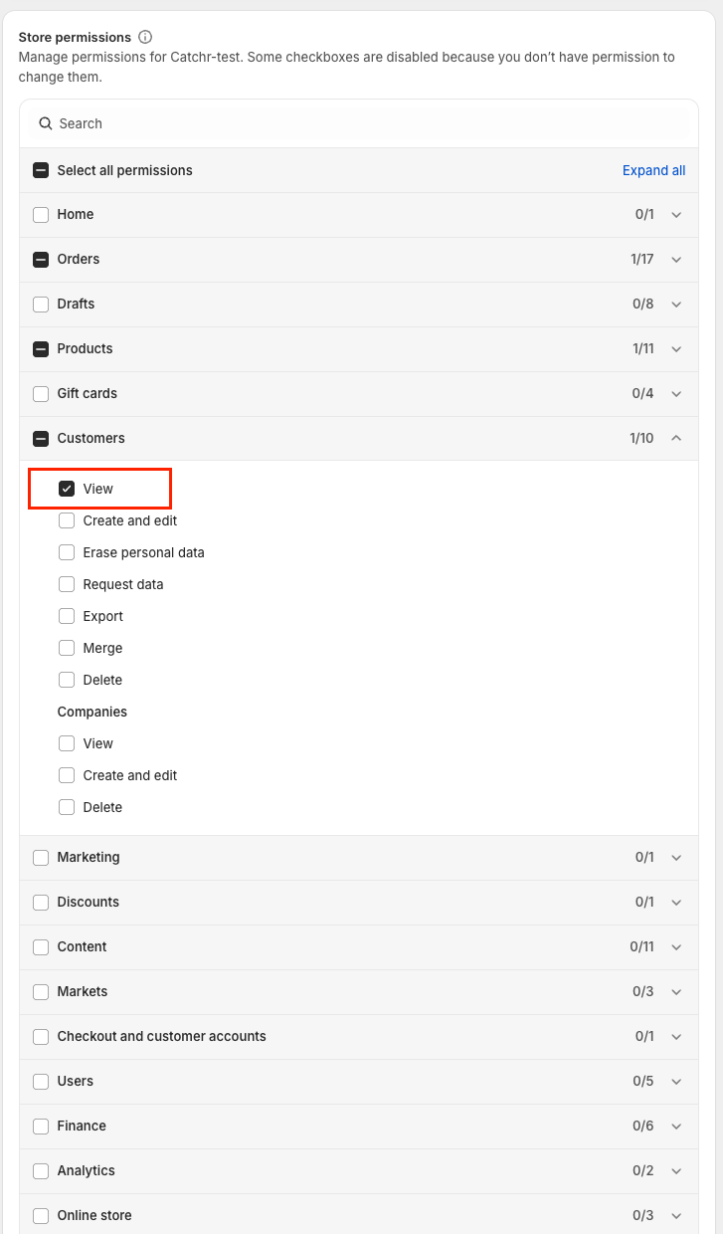Expand the Home permissions chevron
The width and height of the screenshot is (723, 1234).
tap(676, 215)
